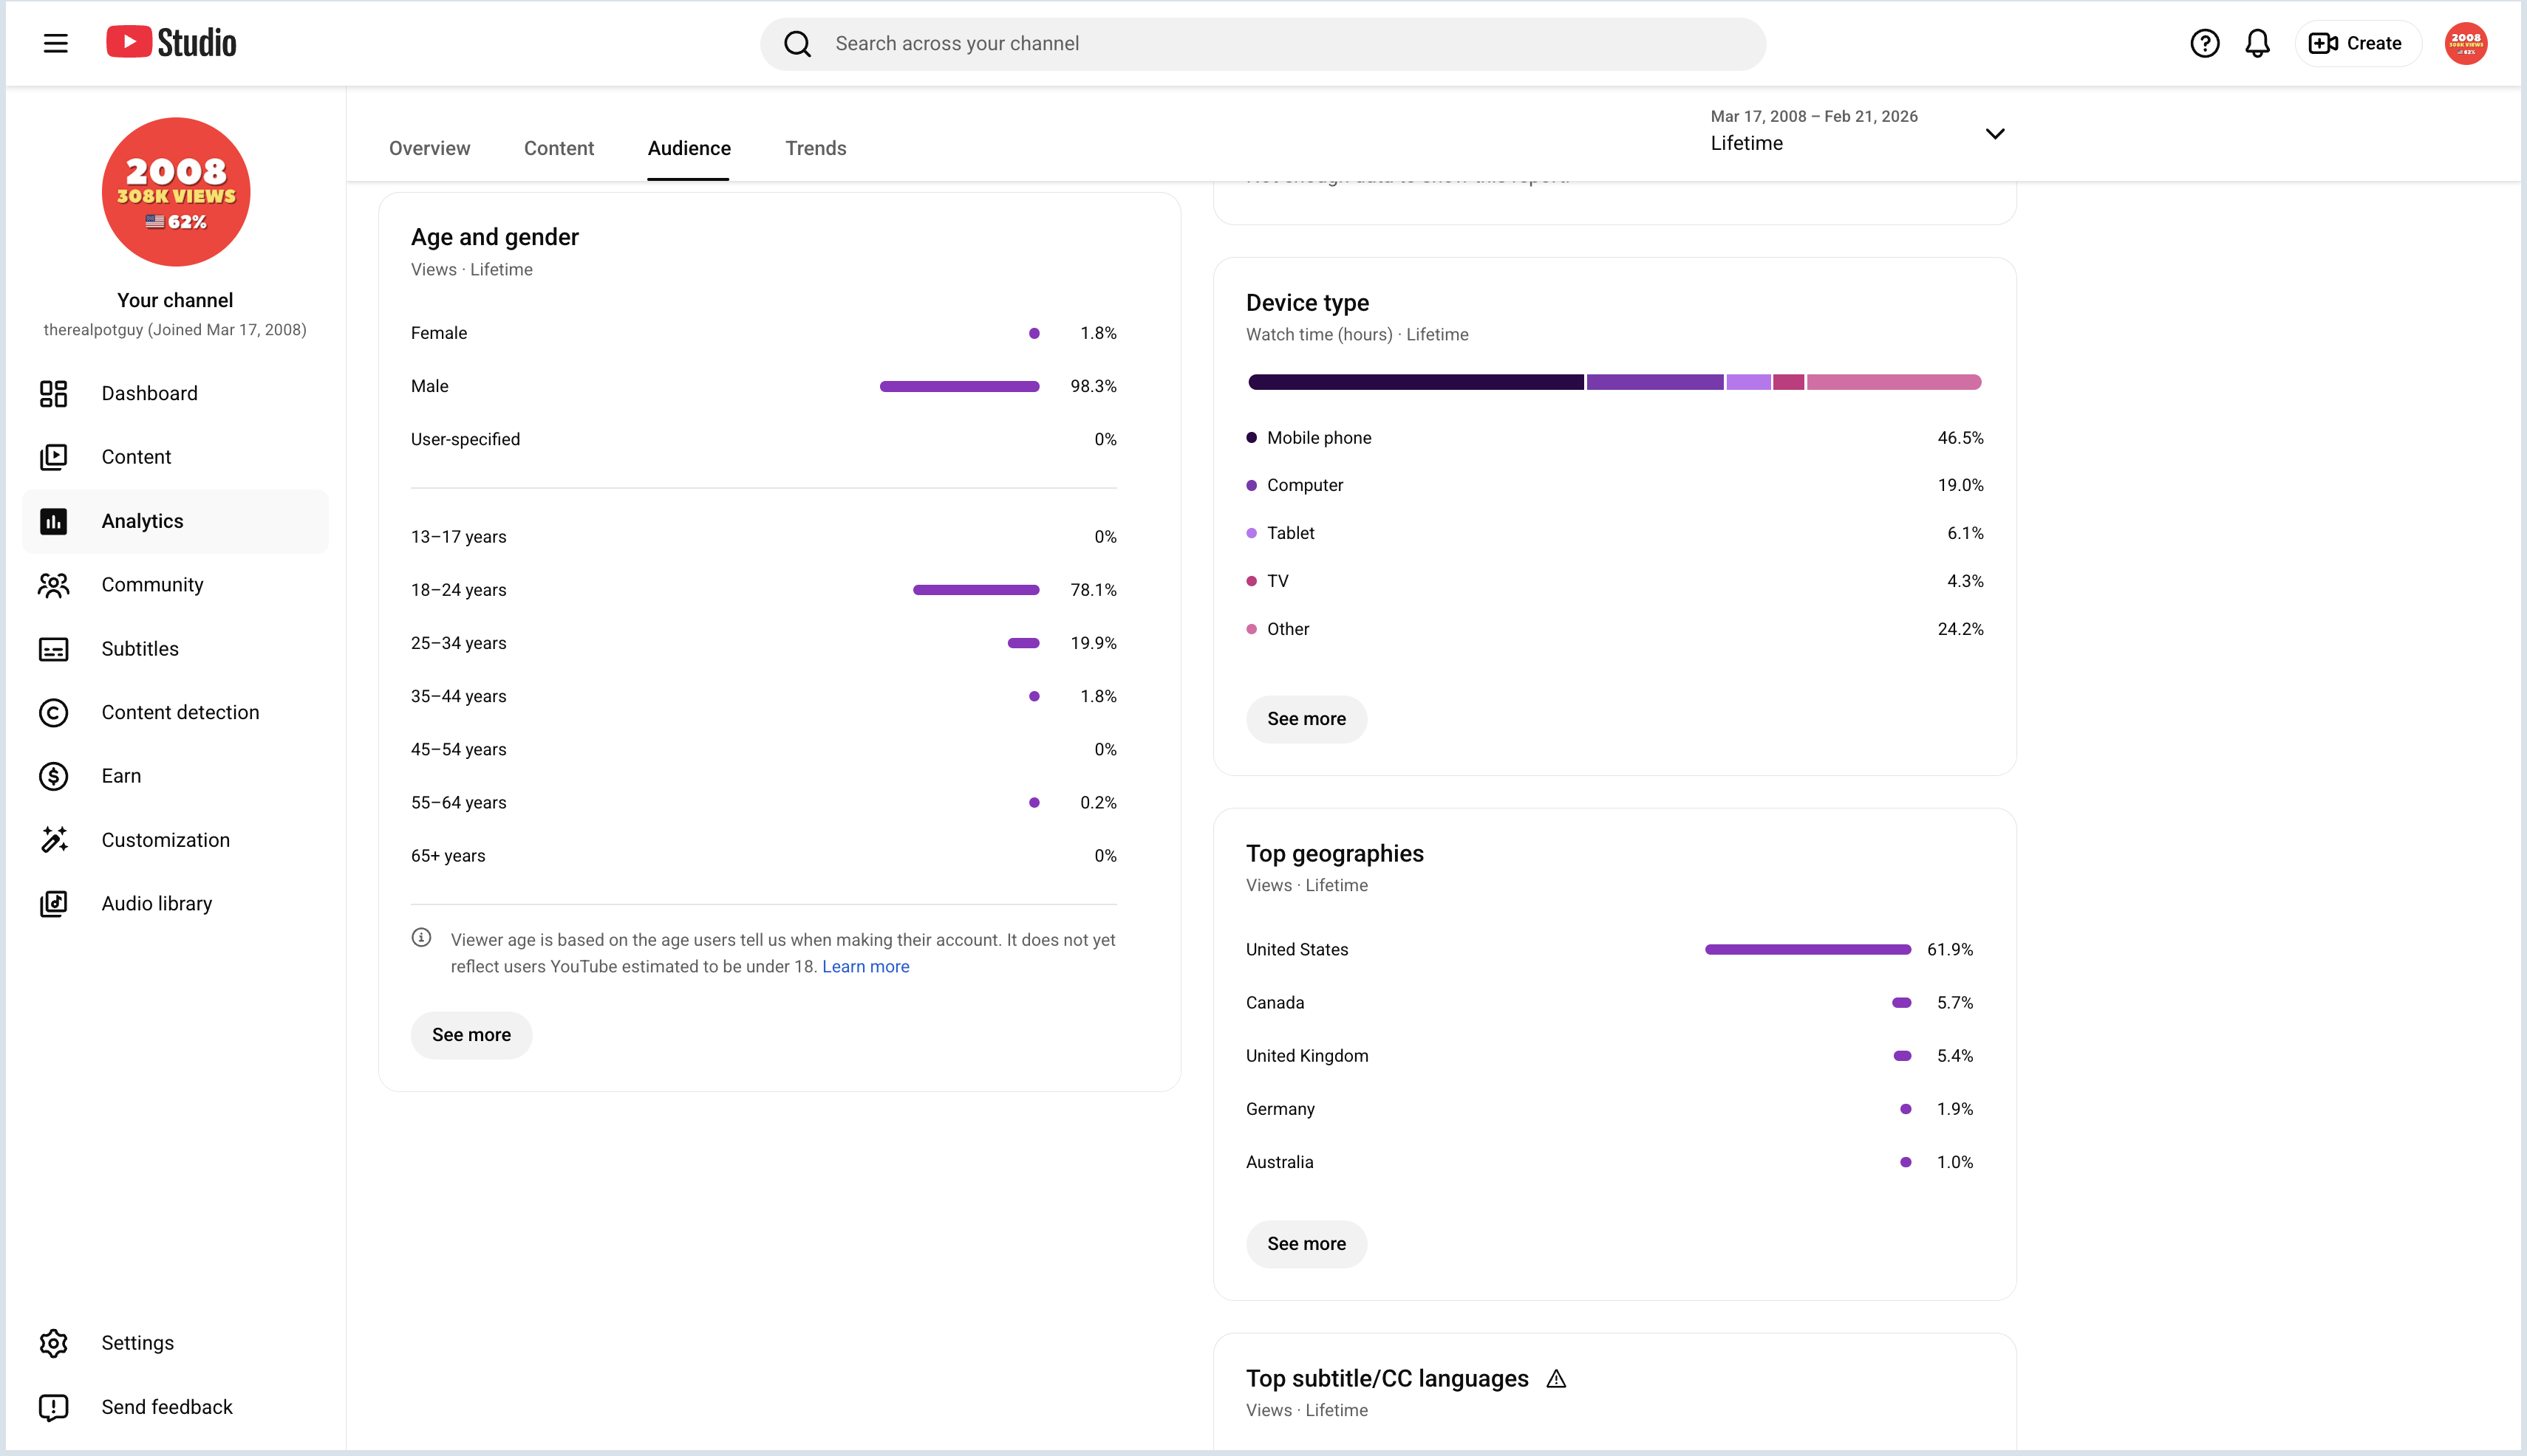Image resolution: width=2527 pixels, height=1456 pixels.
Task: Click the warning triangle beside subtitle languages
Action: 1556,1379
